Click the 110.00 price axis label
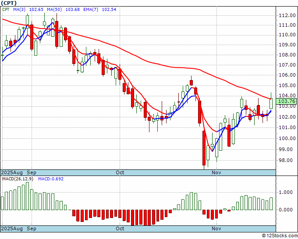The width and height of the screenshot is (298, 239). point(287,35)
